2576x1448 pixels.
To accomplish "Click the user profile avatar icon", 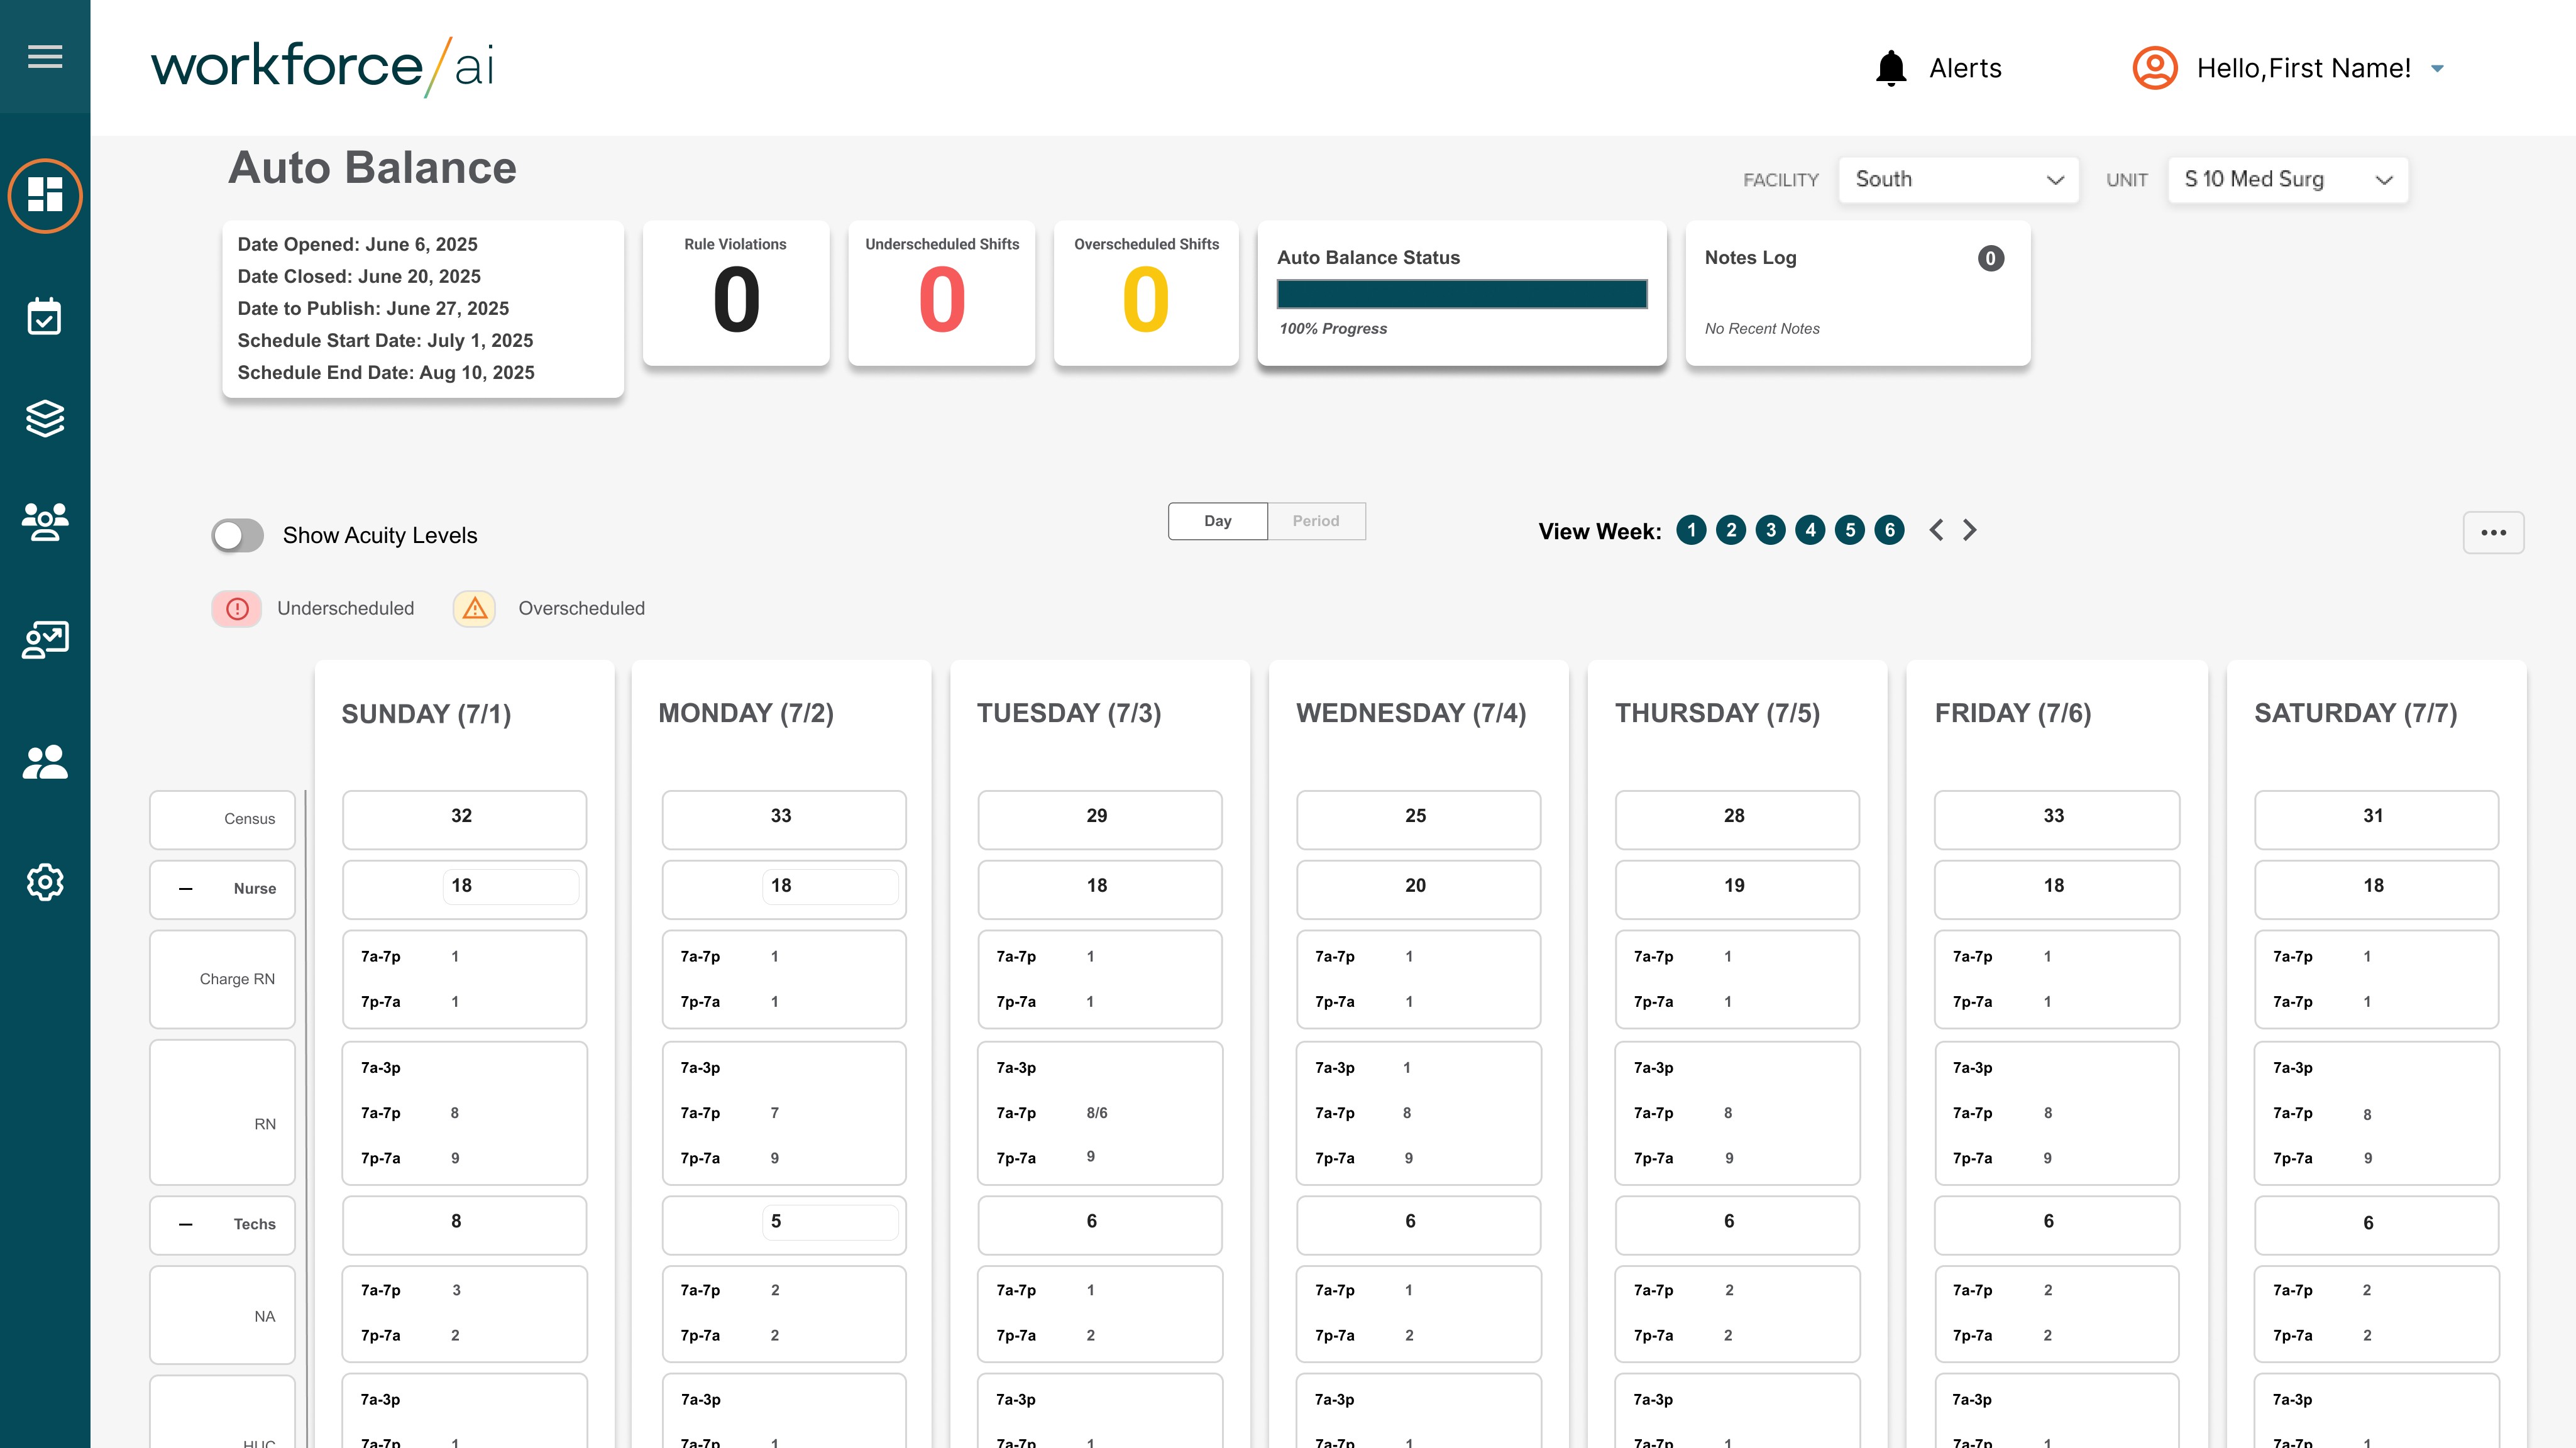I will click(x=2154, y=68).
